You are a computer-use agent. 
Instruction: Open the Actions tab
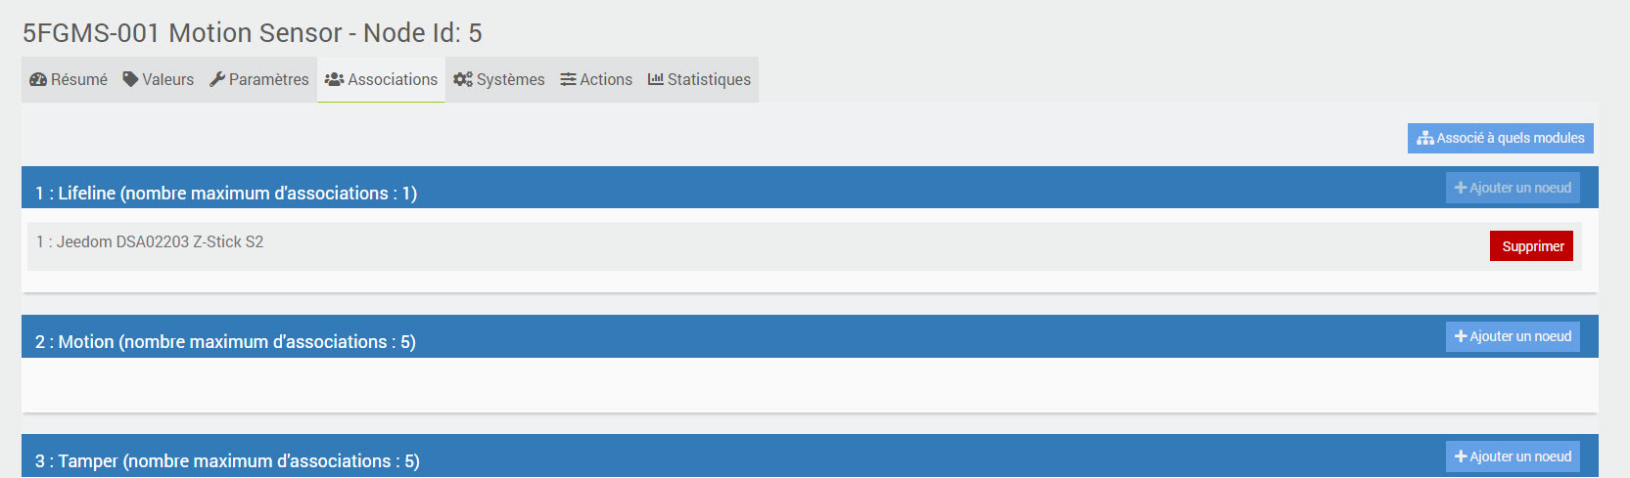(x=596, y=80)
